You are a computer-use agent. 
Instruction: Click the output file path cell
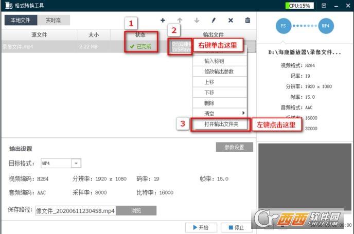[181, 46]
